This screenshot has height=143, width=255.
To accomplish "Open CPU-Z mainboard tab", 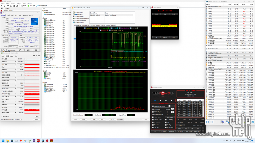I will pos(8,16).
